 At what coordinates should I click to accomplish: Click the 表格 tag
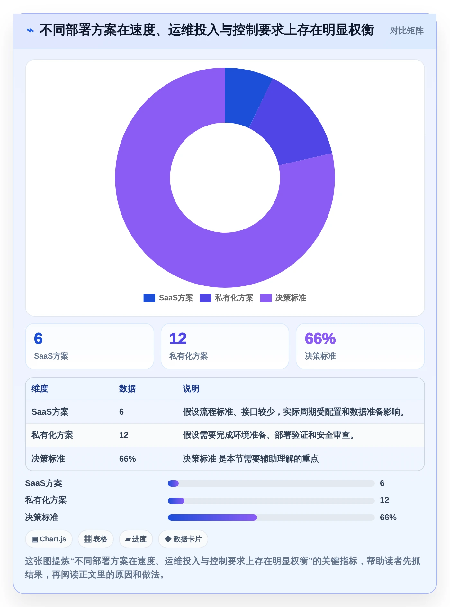(x=95, y=539)
